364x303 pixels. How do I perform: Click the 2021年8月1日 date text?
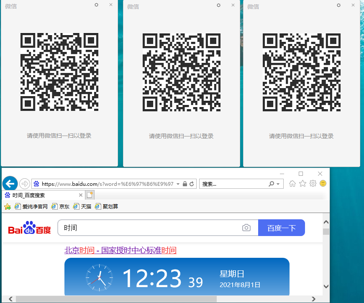(x=240, y=285)
